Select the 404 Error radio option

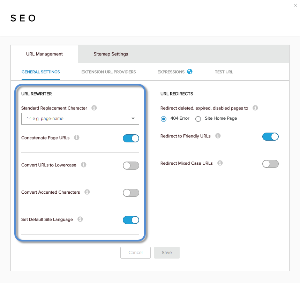164,119
